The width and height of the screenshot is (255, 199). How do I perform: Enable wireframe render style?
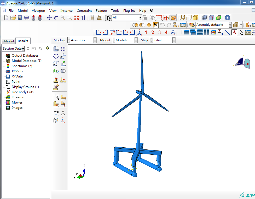(182, 18)
